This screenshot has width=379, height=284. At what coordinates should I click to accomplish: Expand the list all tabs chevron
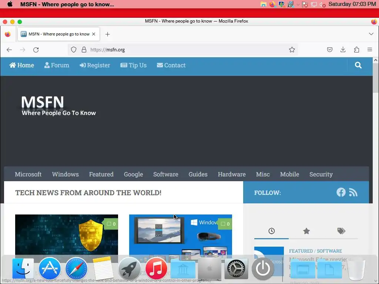(x=371, y=34)
